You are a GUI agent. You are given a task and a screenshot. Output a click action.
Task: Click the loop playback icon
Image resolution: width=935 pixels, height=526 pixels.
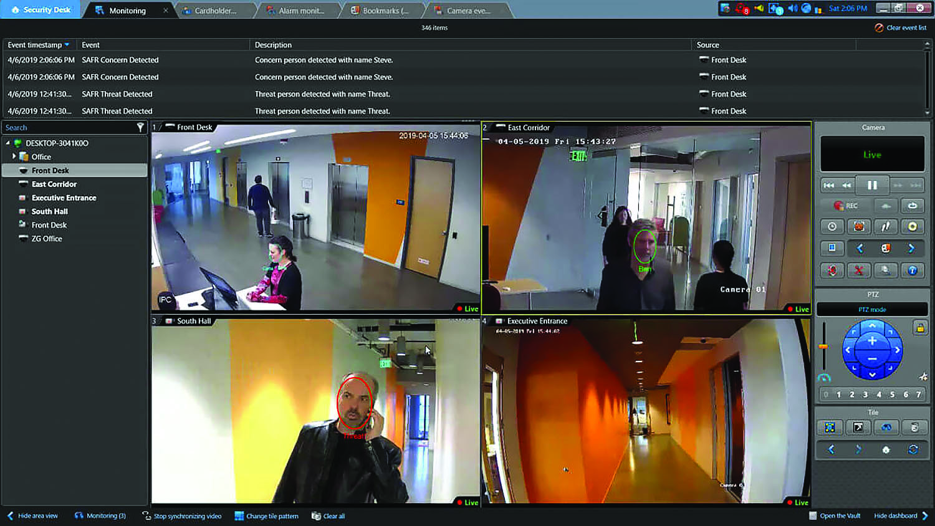point(912,206)
